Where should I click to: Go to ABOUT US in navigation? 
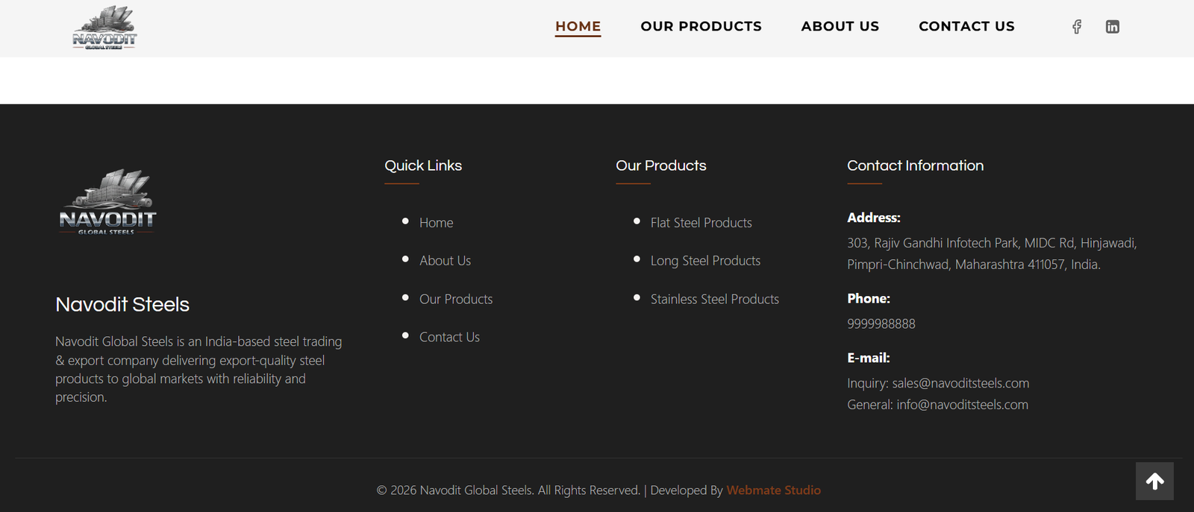840,26
